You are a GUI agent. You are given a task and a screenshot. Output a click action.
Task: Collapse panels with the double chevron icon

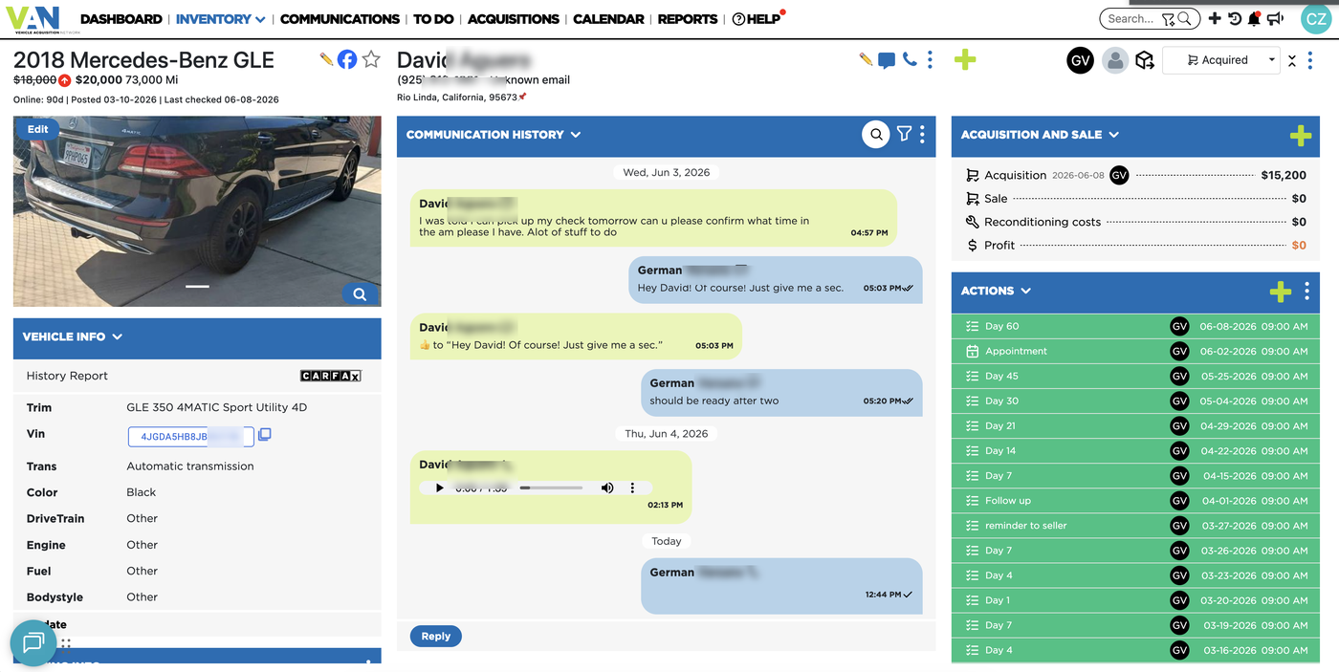[x=1292, y=60]
